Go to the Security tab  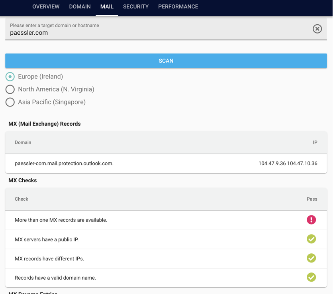pos(136,7)
